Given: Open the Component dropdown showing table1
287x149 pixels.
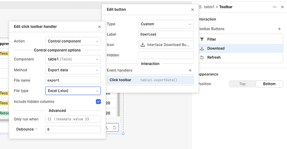Looking at the screenshot, I should (x=73, y=59).
